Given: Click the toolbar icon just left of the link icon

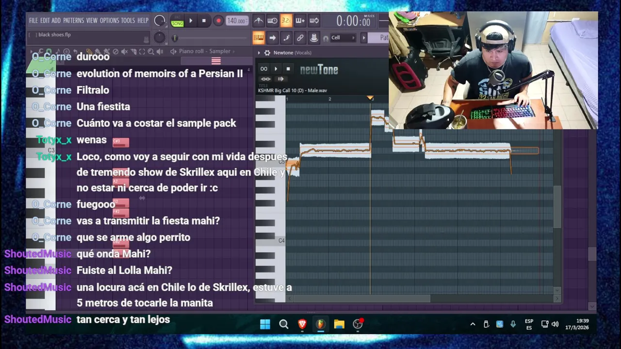Looking at the screenshot, I should 286,38.
